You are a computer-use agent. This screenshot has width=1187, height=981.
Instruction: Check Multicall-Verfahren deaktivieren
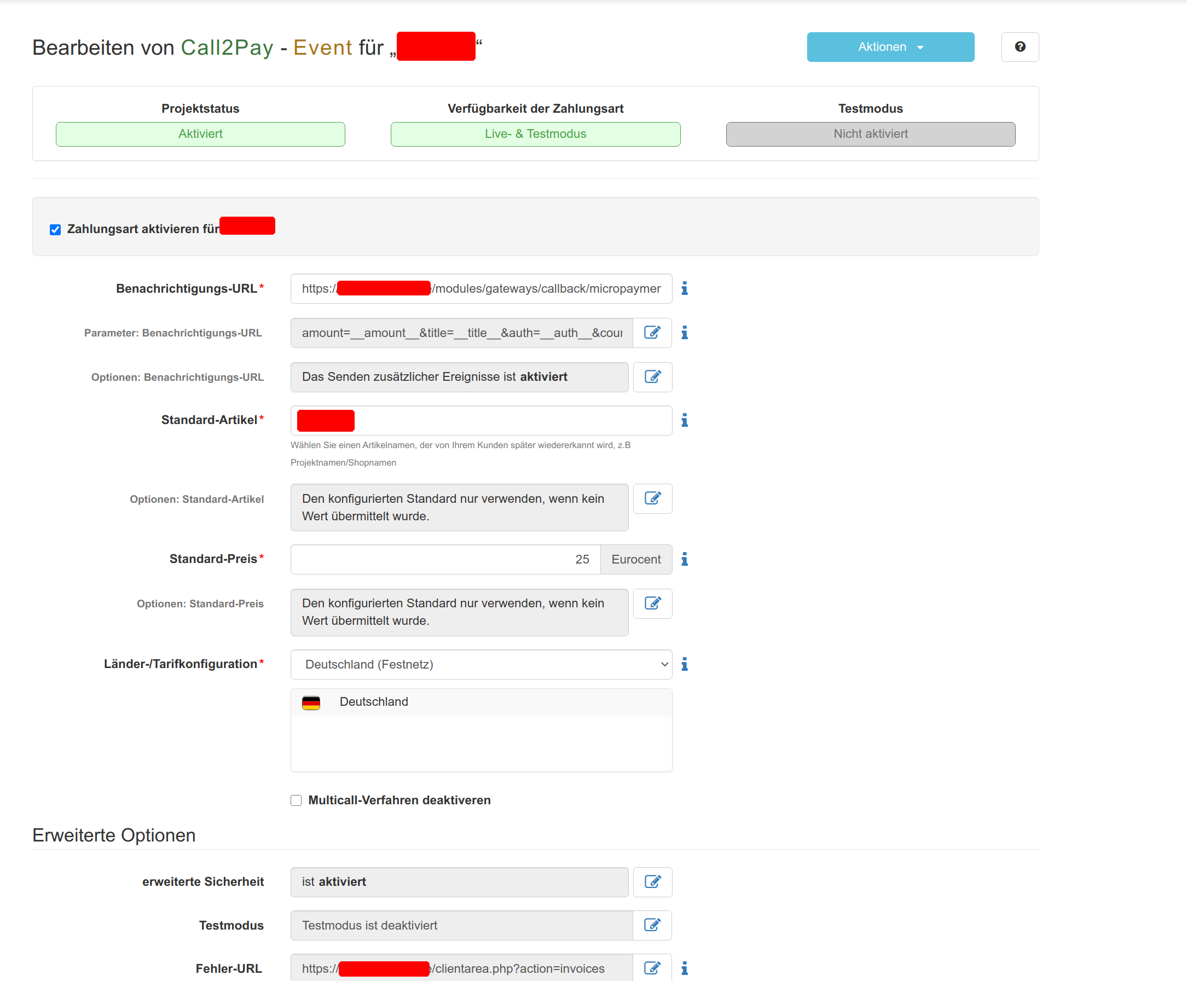(296, 801)
